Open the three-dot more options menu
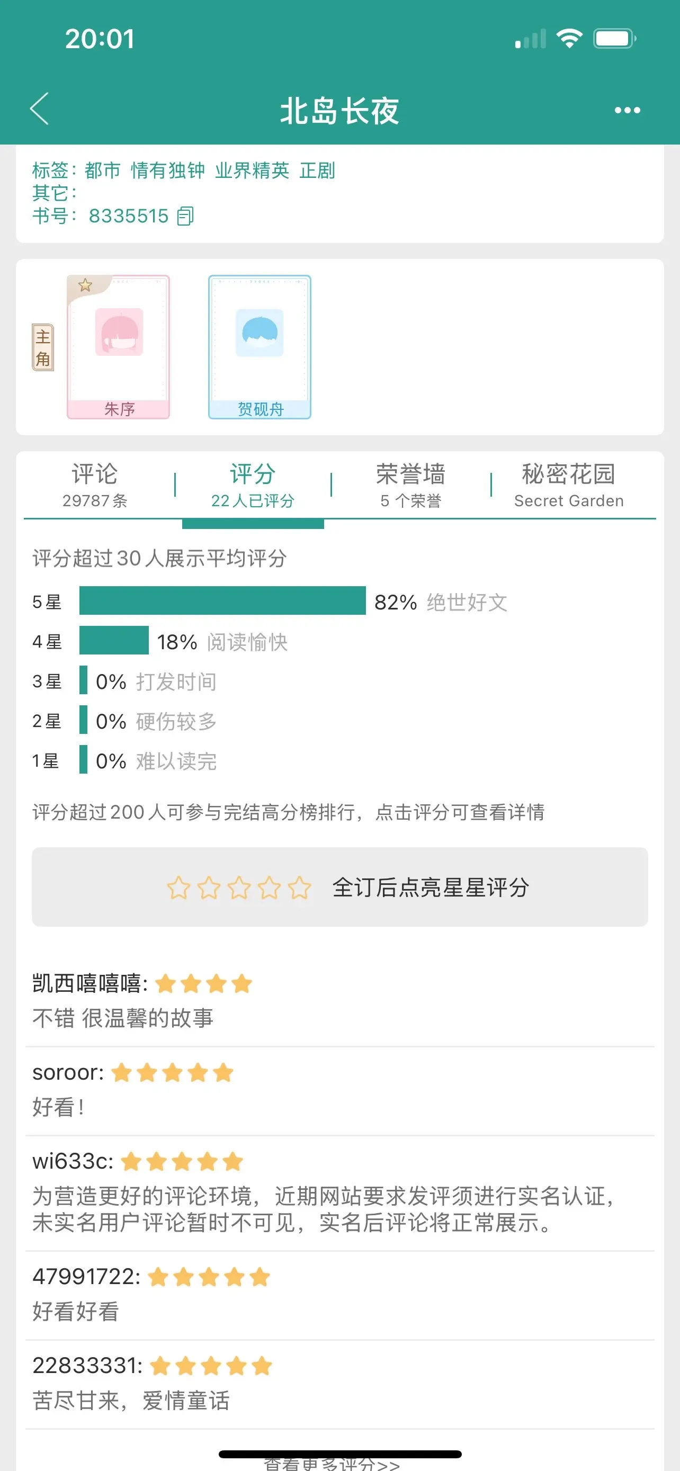680x1471 pixels. coord(627,110)
